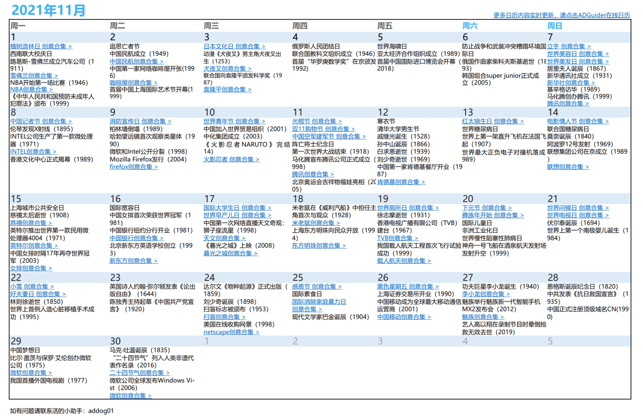Open 东方明珠创意合集 link
Viewport: 643px width, 420px height.
click(319, 246)
